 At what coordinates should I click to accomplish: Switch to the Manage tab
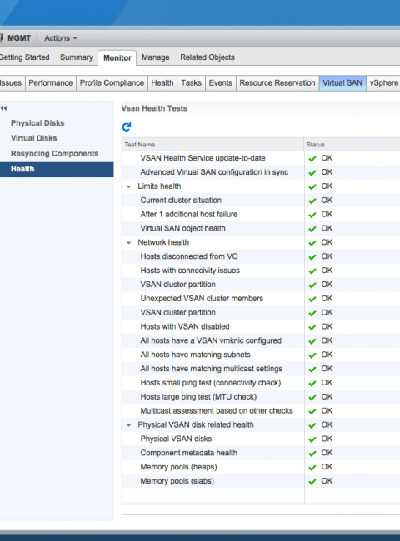[x=156, y=57]
